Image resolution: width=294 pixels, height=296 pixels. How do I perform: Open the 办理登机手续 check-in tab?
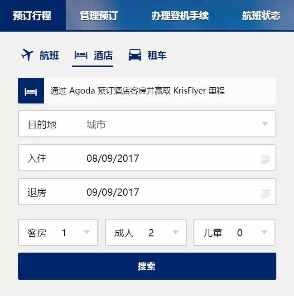(x=180, y=15)
